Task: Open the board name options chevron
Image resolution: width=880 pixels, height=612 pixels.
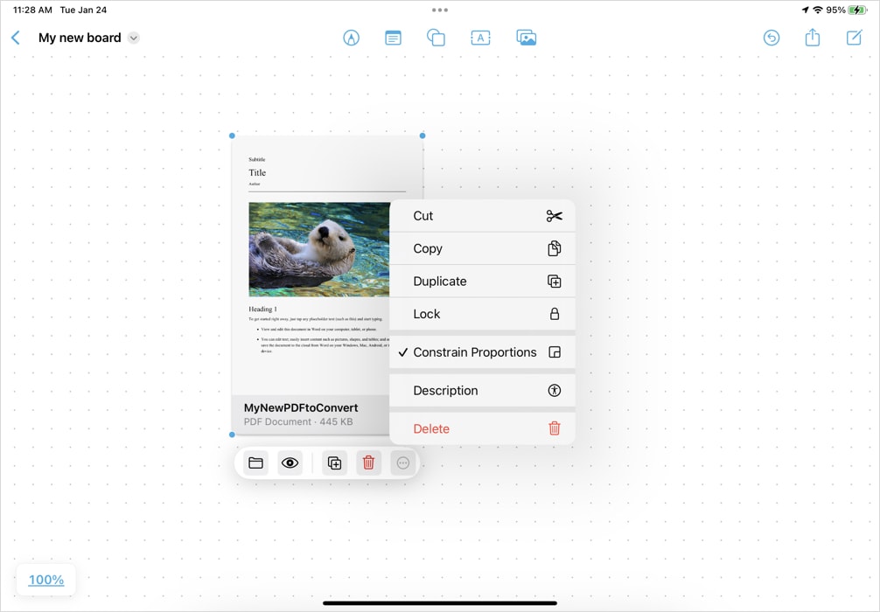Action: (133, 38)
